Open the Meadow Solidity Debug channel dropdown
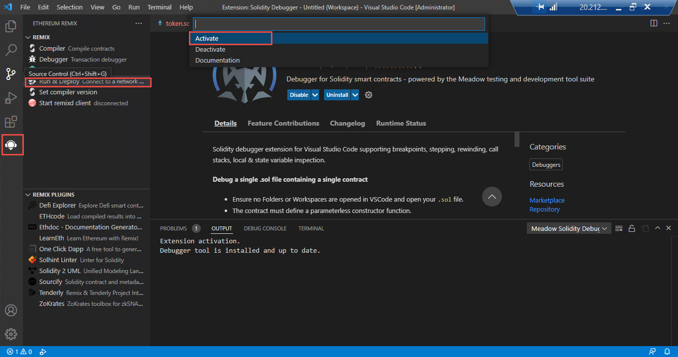The image size is (678, 357). (568, 228)
